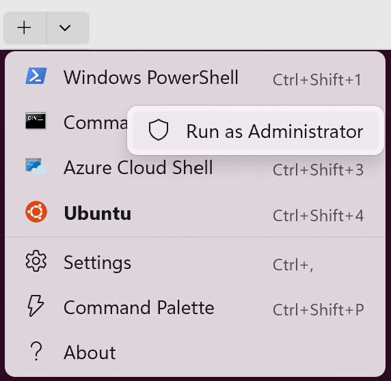This screenshot has width=391, height=381.
Task: Click the Settings gear icon
Action: click(36, 261)
